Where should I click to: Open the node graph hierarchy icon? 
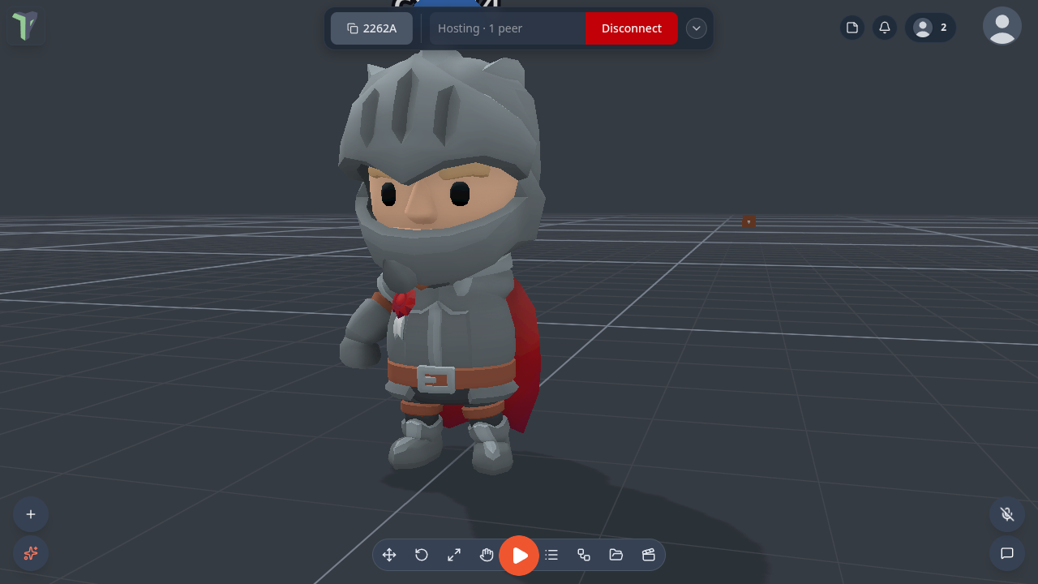[x=584, y=555]
